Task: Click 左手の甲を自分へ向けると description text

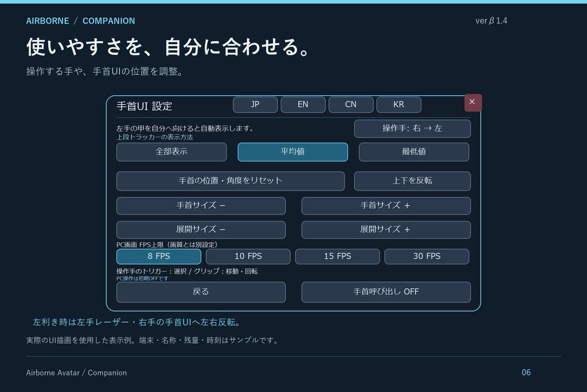Action: pyautogui.click(x=186, y=129)
